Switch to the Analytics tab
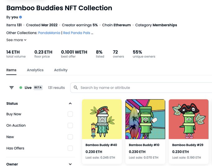Screen dimensions: 212x166 pyautogui.click(x=35, y=70)
